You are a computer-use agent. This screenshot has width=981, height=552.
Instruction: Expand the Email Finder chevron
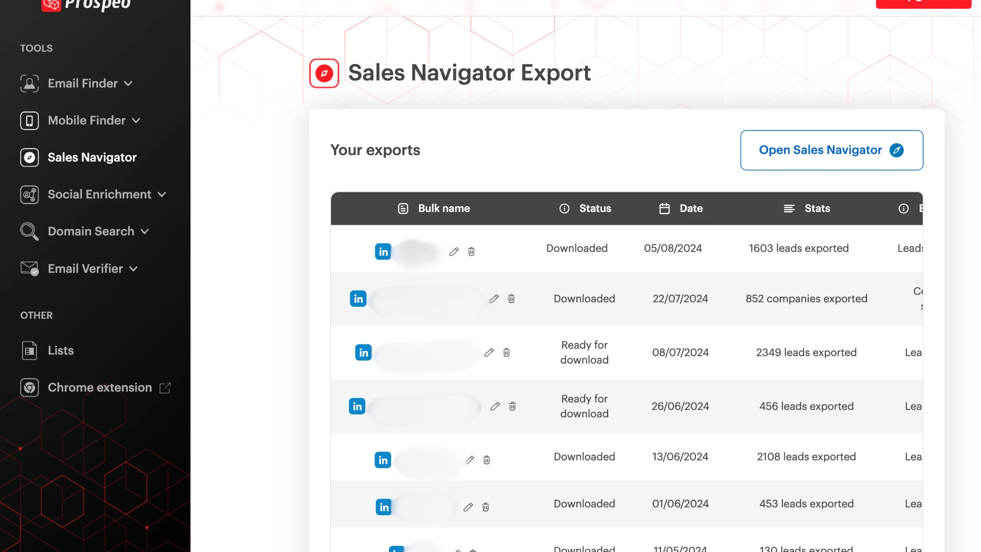point(128,84)
